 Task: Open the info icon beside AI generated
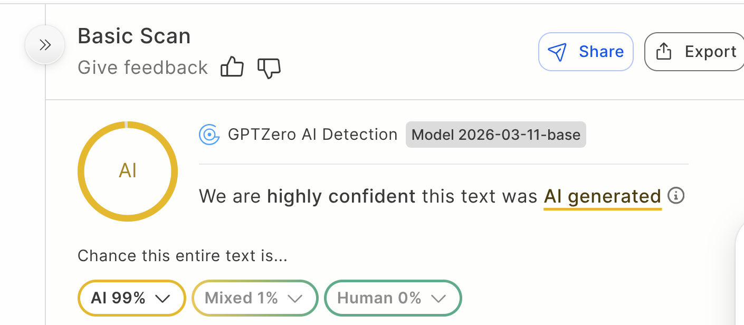[x=676, y=196]
